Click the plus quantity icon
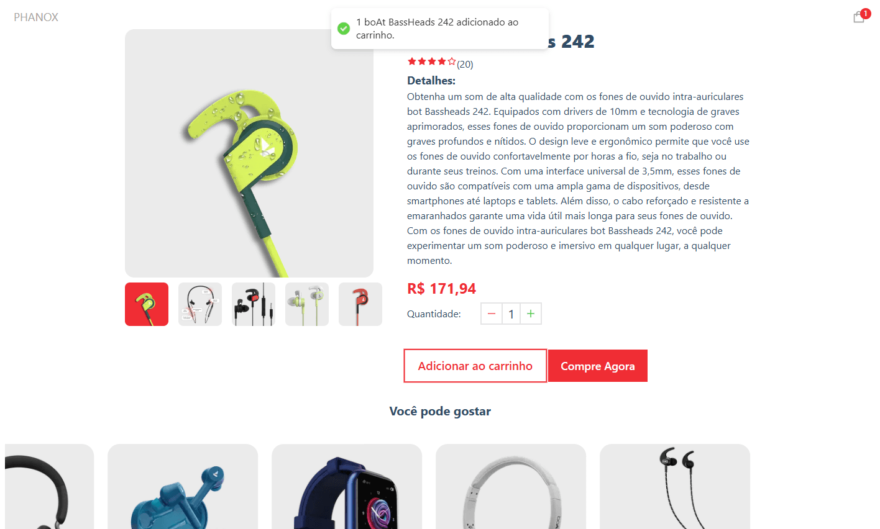The width and height of the screenshot is (880, 529). 531,314
